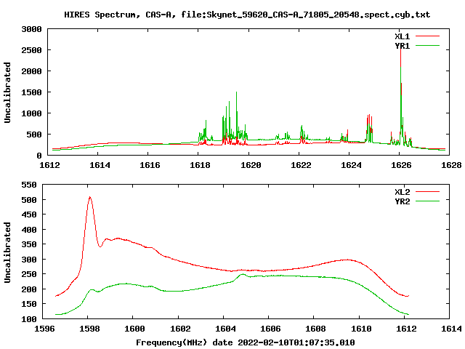Click the top plot's Uncalibrated axis label
The width and height of the screenshot is (465, 349).
point(7,92)
